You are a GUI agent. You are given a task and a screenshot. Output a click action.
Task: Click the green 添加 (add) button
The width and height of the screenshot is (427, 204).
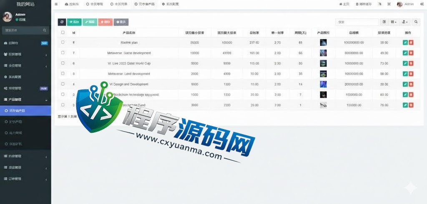click(74, 22)
